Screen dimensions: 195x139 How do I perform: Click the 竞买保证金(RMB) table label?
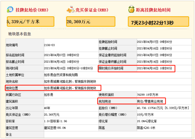(x=18, y=115)
